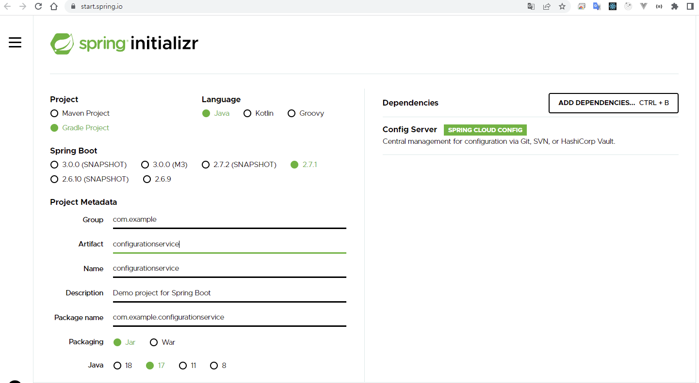The width and height of the screenshot is (699, 383).
Task: Click the Spring Initializr logo
Action: pyautogui.click(x=124, y=44)
